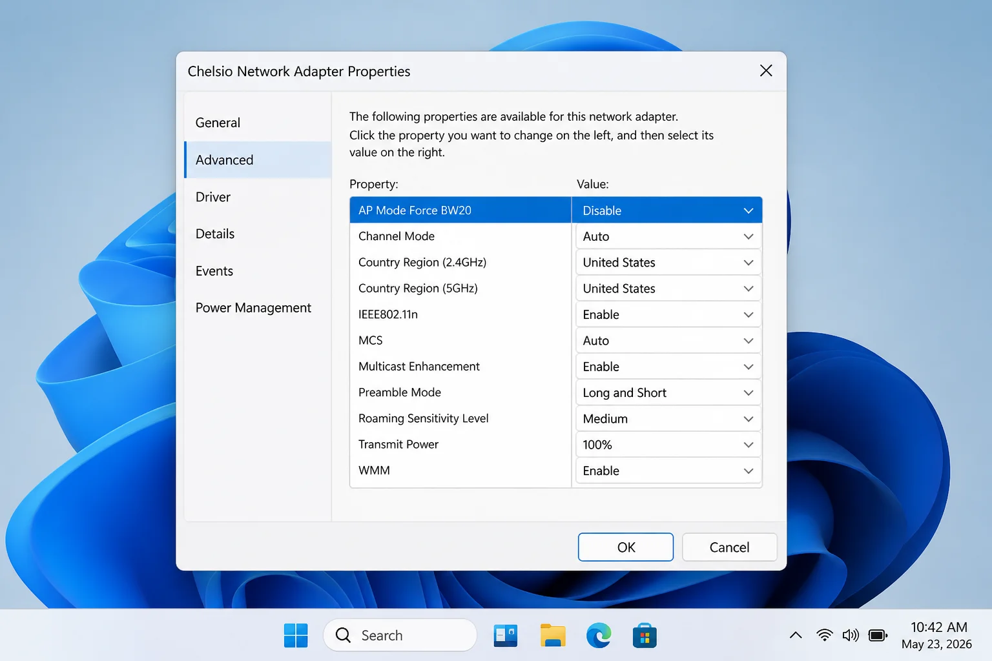
Task: Open the AP Mode Force BW20 value dropdown
Action: click(667, 210)
